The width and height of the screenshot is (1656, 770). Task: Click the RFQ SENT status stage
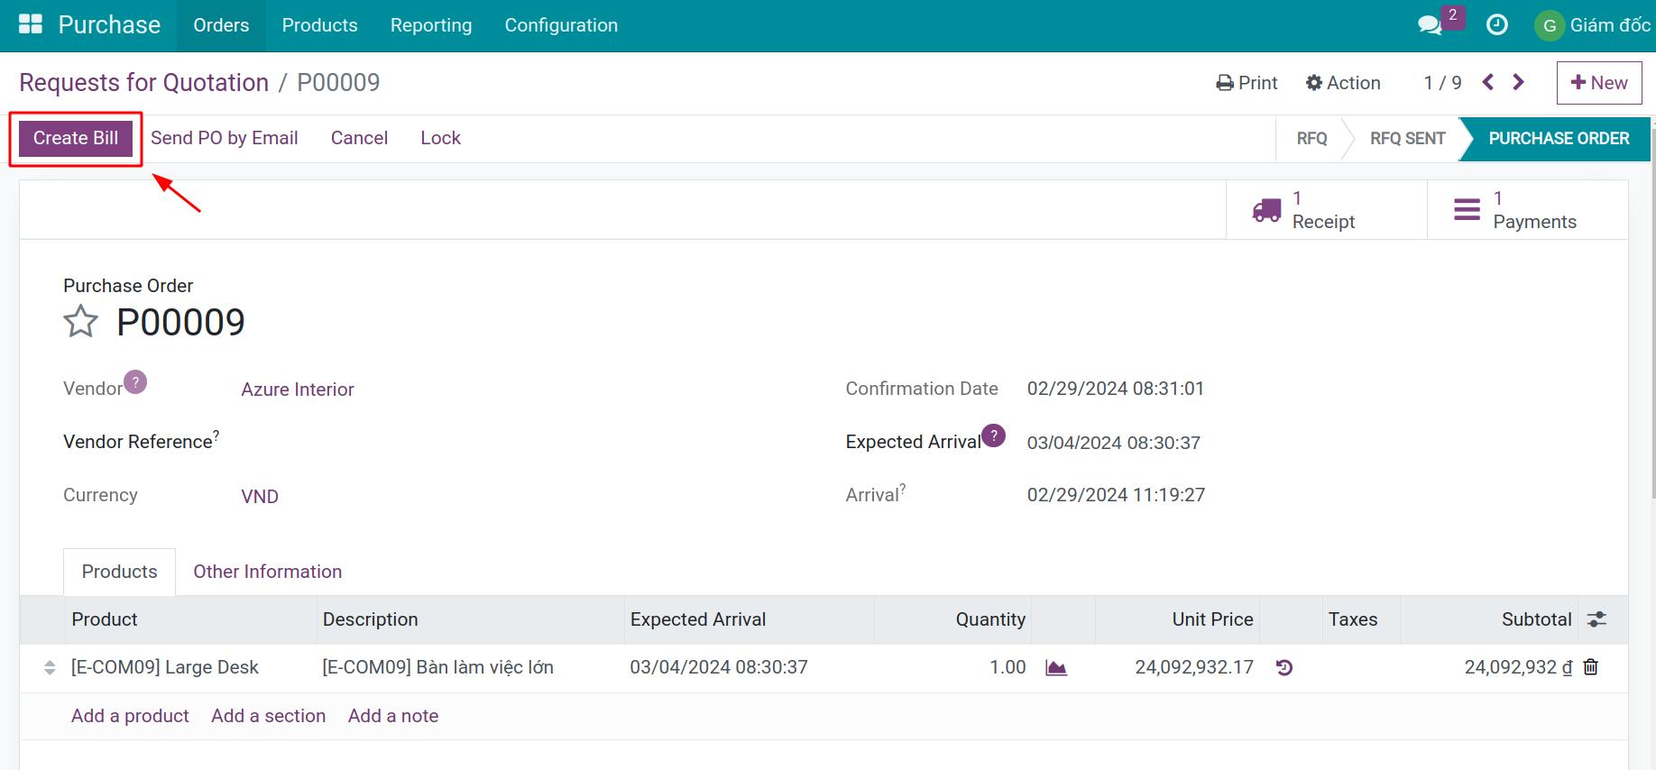coord(1407,138)
